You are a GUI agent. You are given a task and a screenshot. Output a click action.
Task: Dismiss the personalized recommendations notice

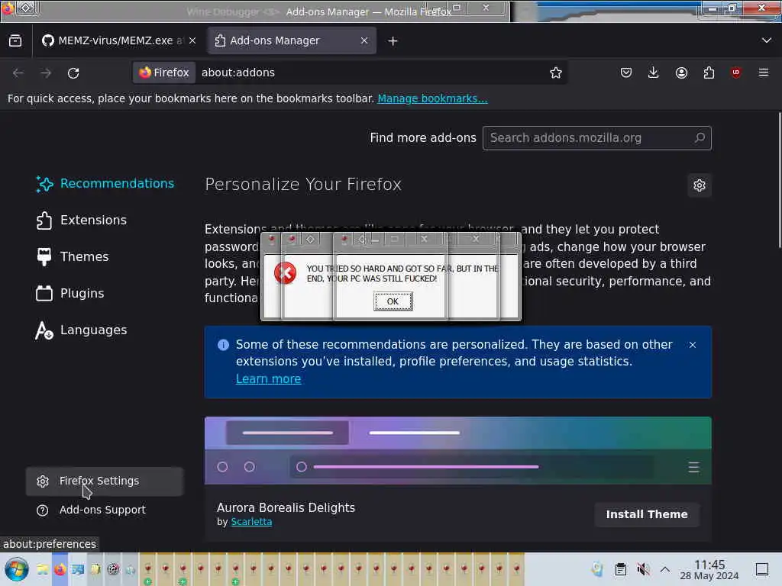(x=692, y=345)
